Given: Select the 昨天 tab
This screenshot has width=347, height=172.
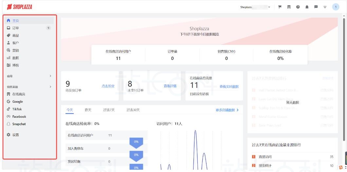Looking at the screenshot, I should tap(88, 110).
